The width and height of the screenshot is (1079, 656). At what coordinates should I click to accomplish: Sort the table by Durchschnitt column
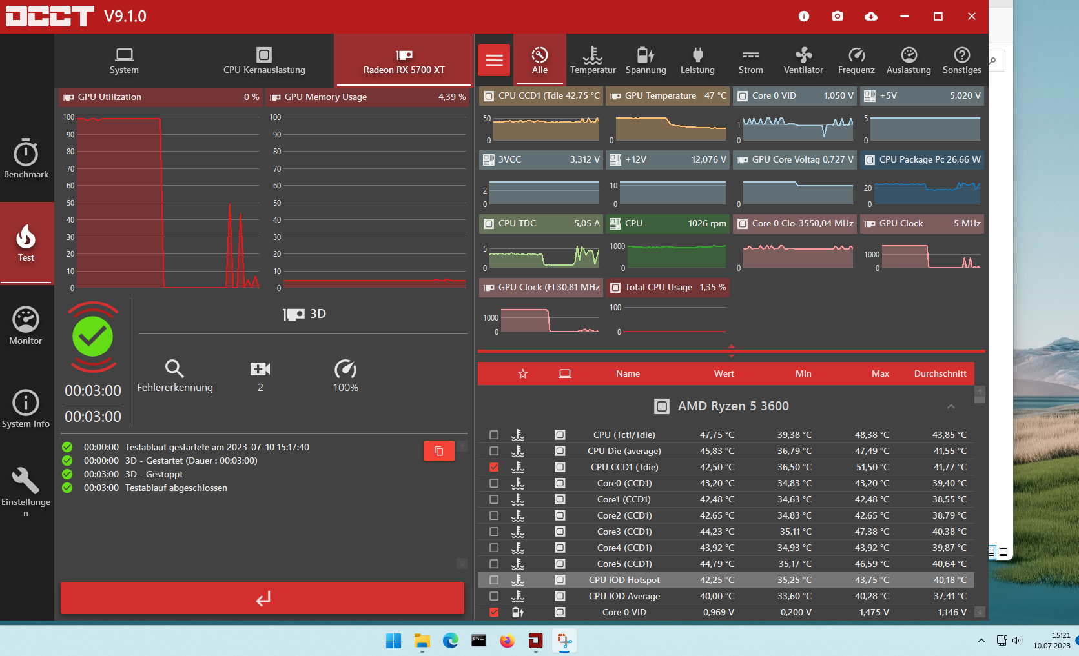pos(940,373)
